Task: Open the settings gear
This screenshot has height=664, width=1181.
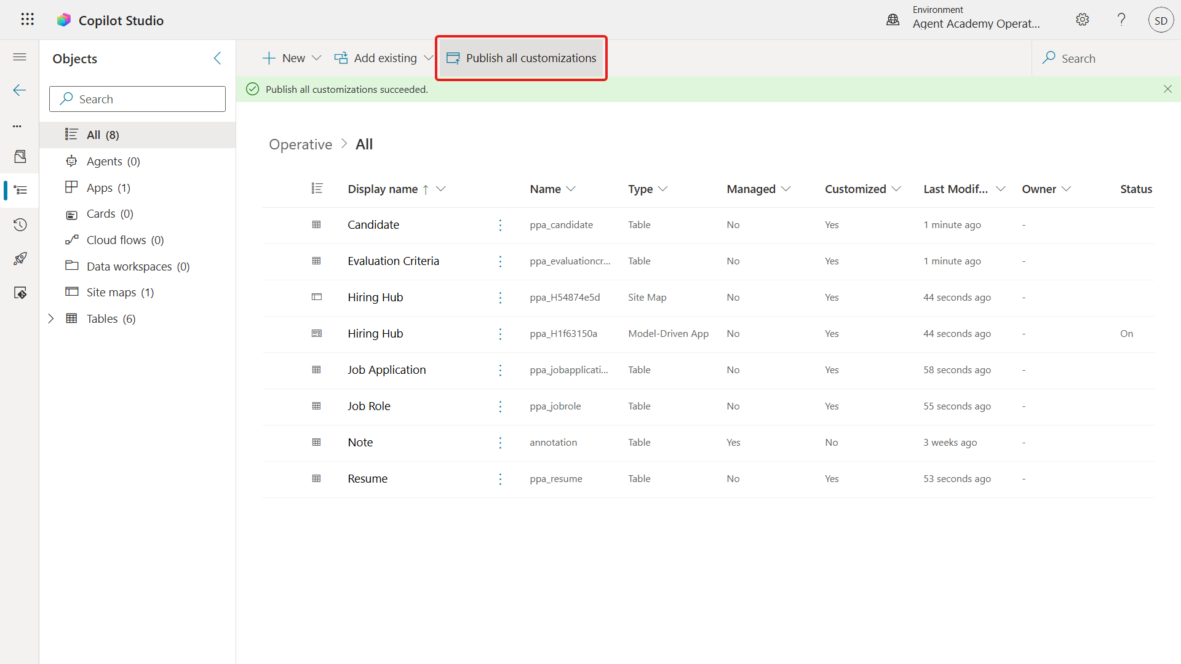Action: click(x=1083, y=20)
